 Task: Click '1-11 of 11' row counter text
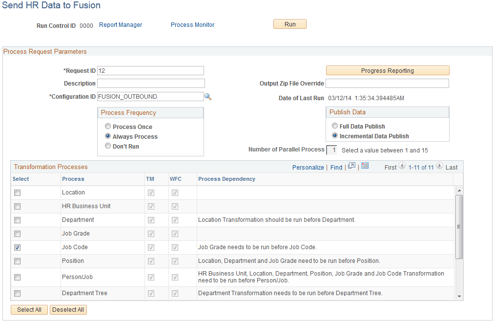(421, 168)
